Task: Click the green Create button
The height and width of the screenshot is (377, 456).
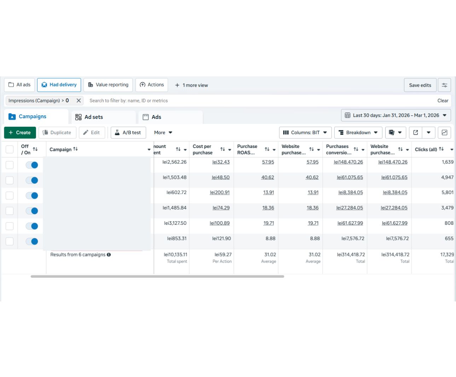Action: click(x=20, y=132)
